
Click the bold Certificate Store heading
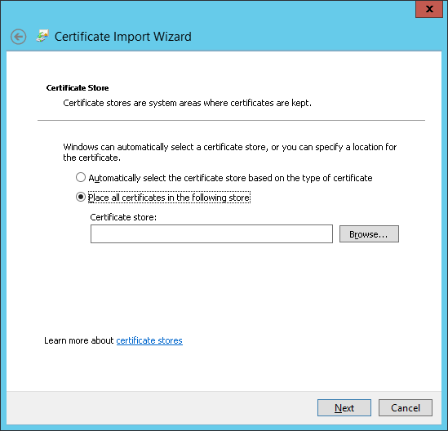[x=78, y=87]
